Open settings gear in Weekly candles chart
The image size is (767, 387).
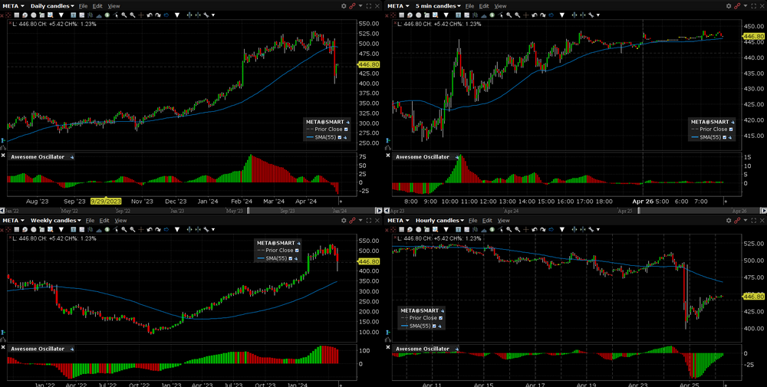click(x=344, y=221)
